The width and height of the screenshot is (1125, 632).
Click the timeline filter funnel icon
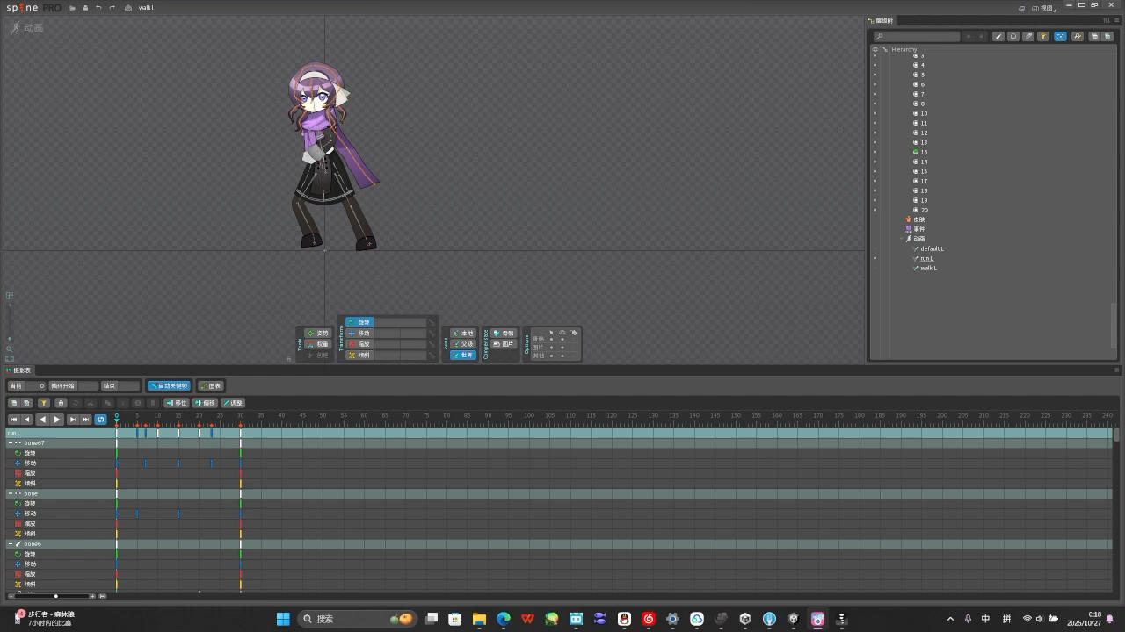pos(43,403)
